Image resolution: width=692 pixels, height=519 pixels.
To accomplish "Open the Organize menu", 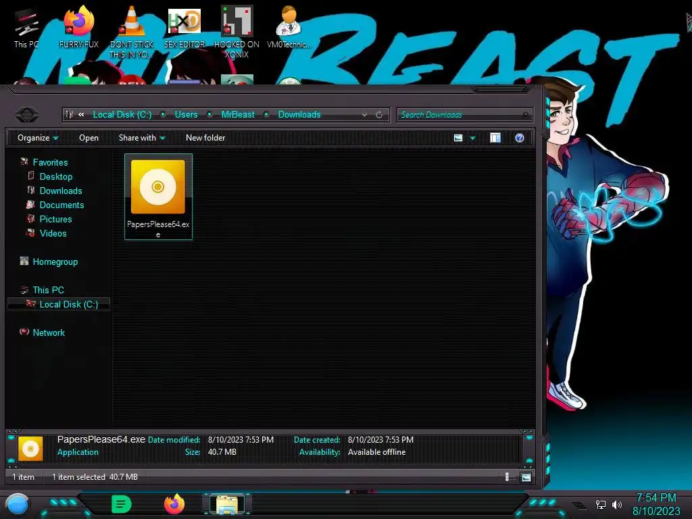I will point(38,138).
